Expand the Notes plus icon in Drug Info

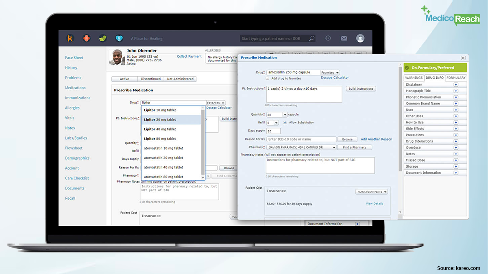456,154
